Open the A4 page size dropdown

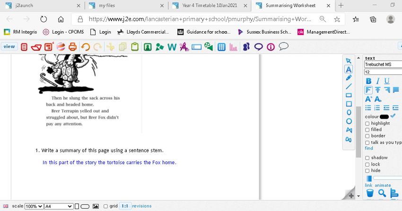pyautogui.click(x=59, y=206)
